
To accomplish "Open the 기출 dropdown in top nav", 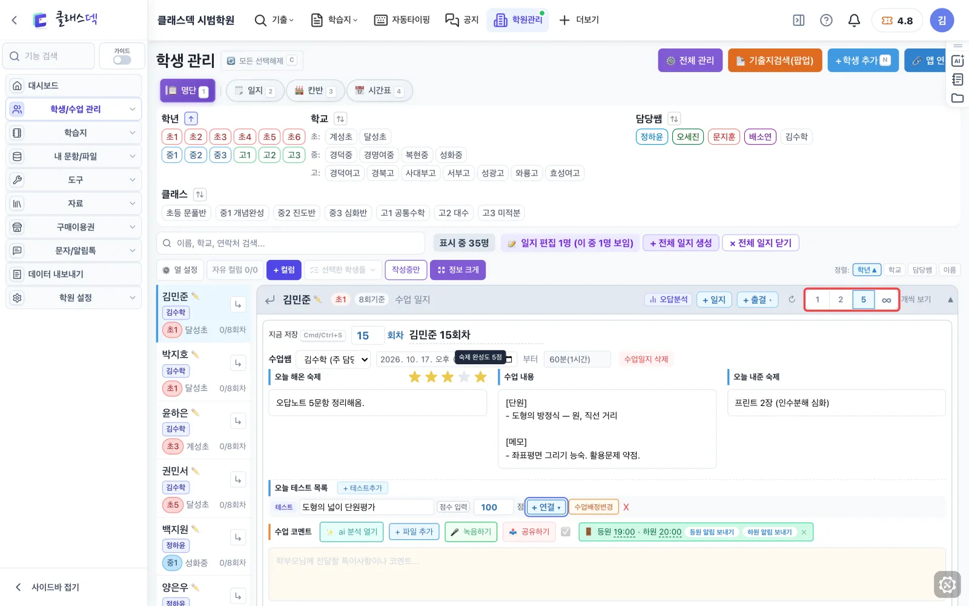I will point(274,20).
